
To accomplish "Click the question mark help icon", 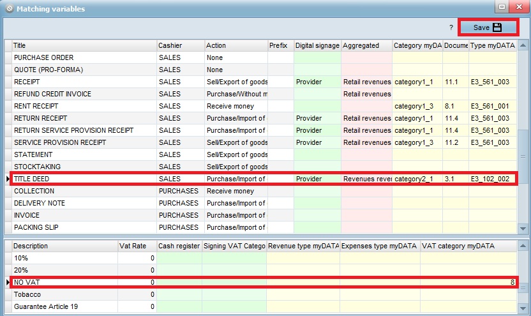I will [x=451, y=28].
